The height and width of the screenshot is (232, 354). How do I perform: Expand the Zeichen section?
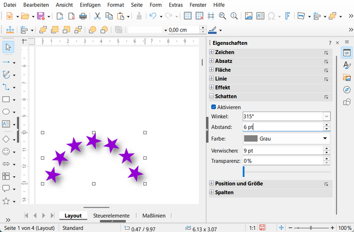click(x=212, y=52)
